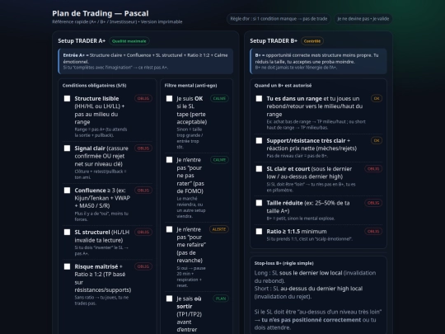
Task: Check 'Tu es dans un range' checkbox
Action: (x=259, y=99)
